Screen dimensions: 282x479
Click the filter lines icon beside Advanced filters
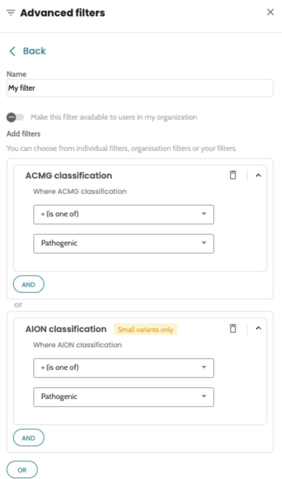click(11, 13)
